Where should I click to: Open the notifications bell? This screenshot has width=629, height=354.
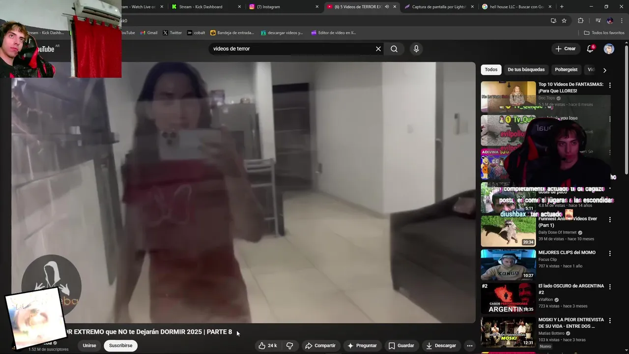[x=591, y=49]
